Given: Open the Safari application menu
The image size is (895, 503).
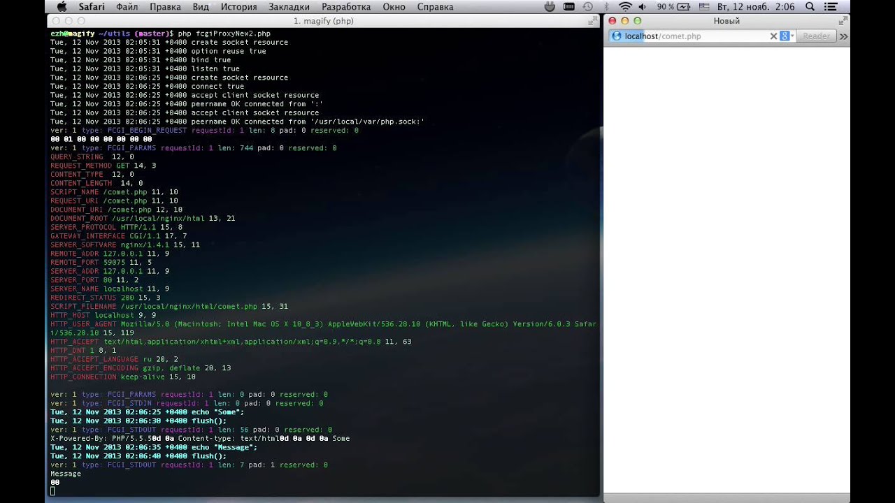Looking at the screenshot, I should click(x=92, y=6).
